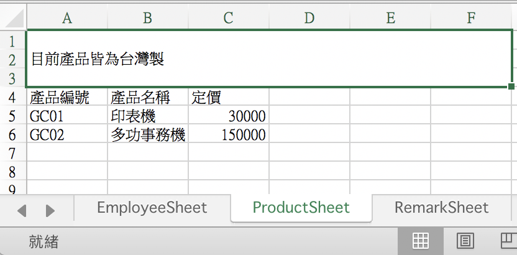Select the ProductSheet tab

[x=301, y=208]
